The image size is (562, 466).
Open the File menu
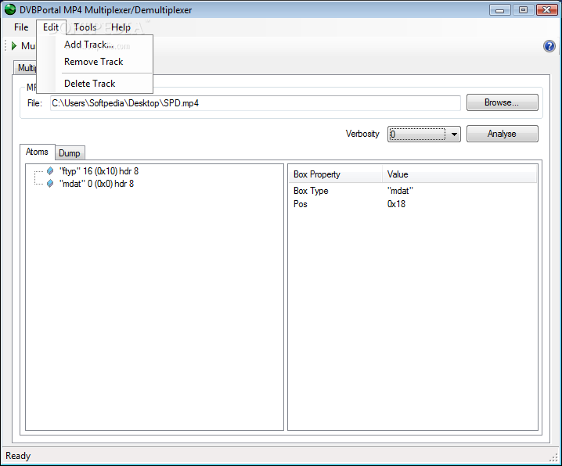(21, 27)
